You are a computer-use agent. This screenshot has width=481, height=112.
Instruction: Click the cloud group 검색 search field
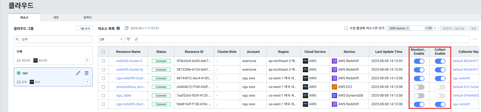53,39
